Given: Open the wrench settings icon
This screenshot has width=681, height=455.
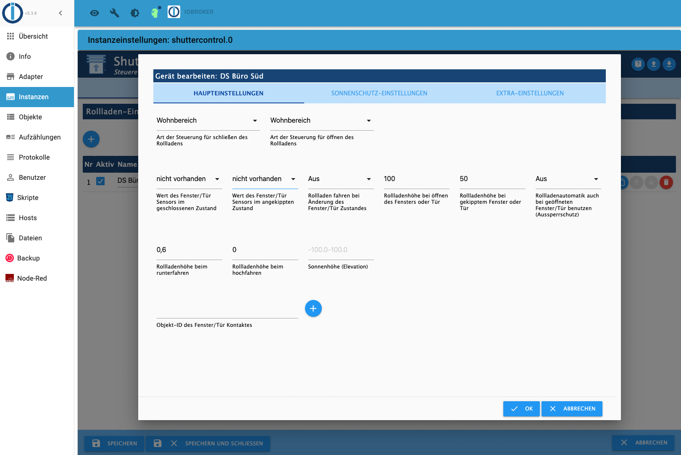Looking at the screenshot, I should click(115, 13).
